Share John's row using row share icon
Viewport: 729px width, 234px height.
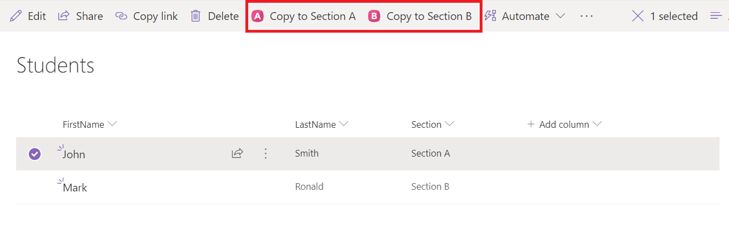pos(238,154)
